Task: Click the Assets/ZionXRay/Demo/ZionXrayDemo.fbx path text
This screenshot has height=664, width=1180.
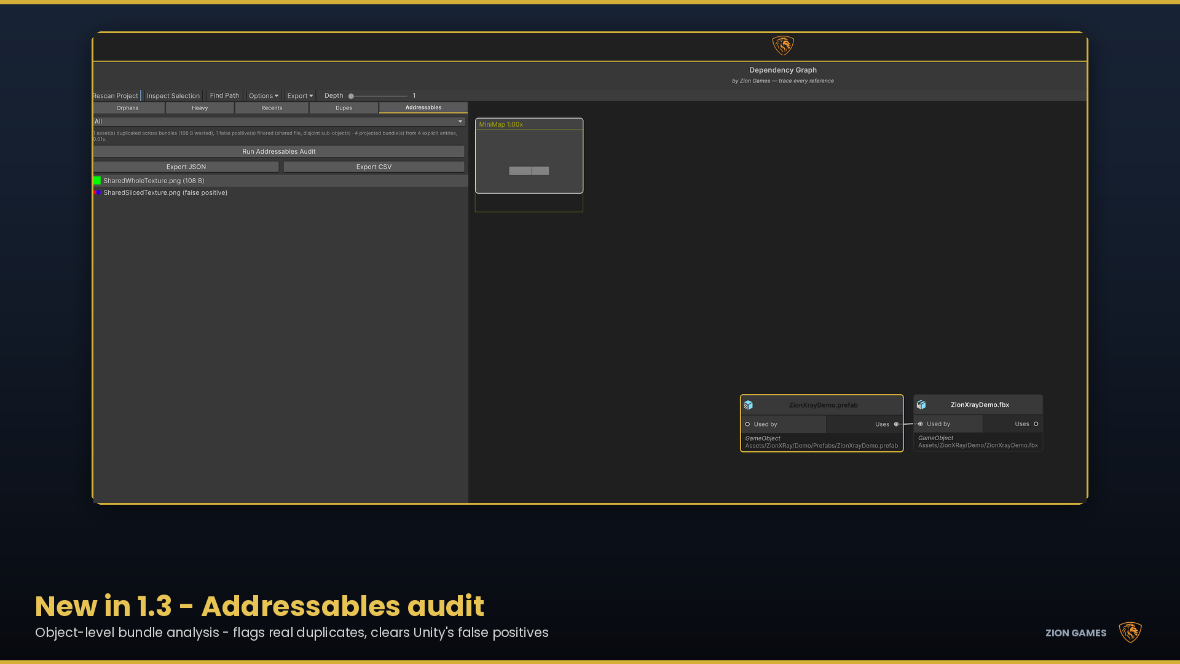Action: pyautogui.click(x=978, y=445)
